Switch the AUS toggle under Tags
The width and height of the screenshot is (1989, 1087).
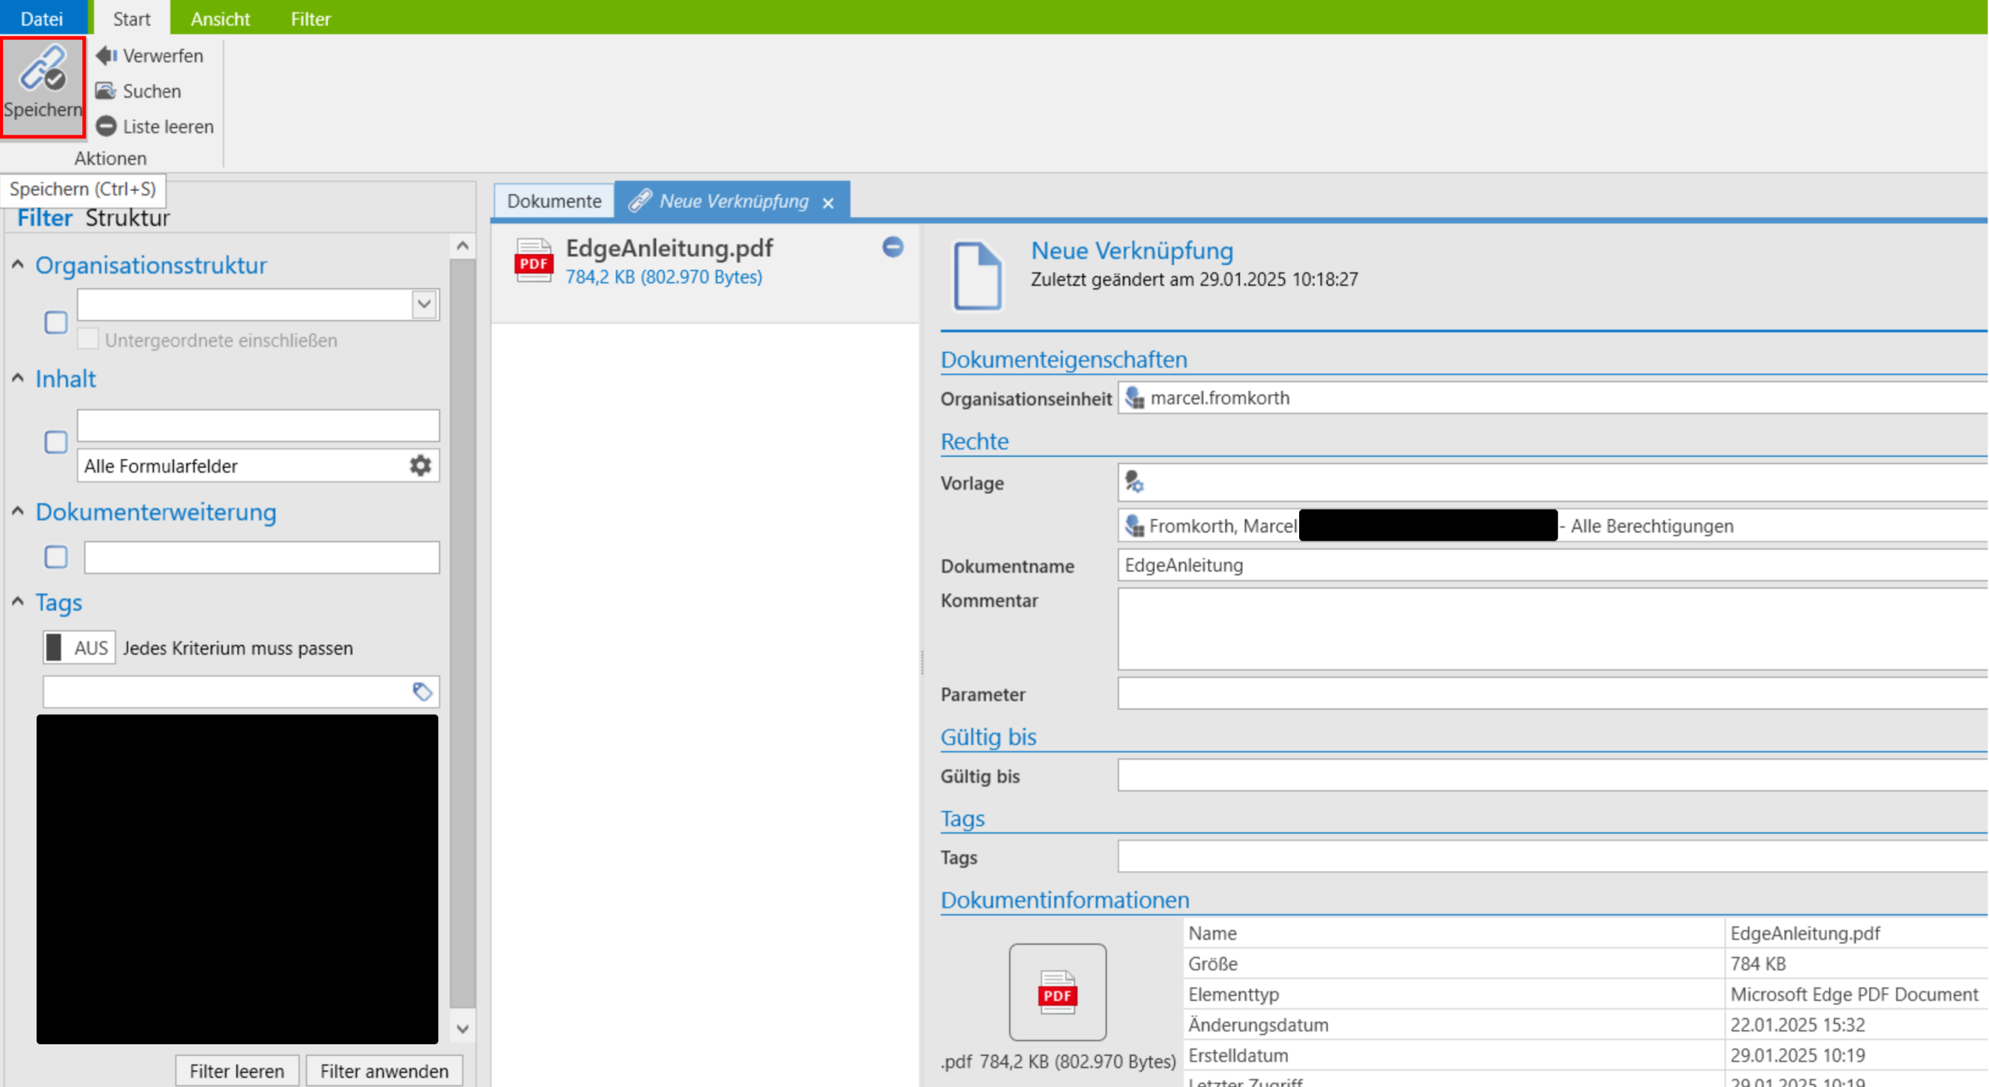(x=78, y=646)
